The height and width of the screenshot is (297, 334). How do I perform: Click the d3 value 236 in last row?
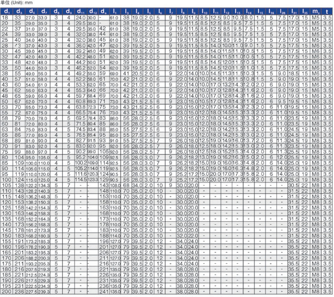pyautogui.click(x=18, y=292)
